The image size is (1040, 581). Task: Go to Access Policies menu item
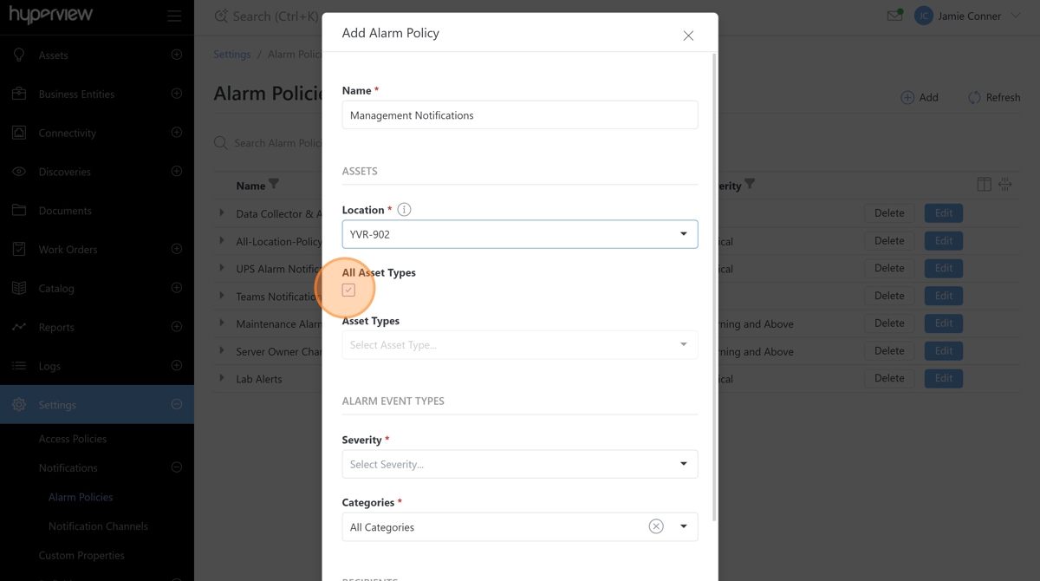click(73, 439)
